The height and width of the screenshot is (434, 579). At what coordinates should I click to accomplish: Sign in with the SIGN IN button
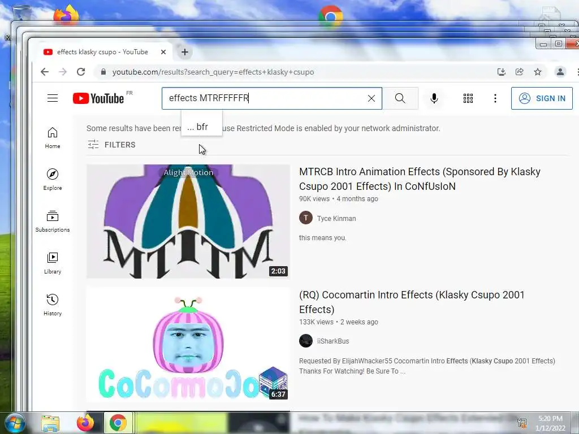click(542, 98)
